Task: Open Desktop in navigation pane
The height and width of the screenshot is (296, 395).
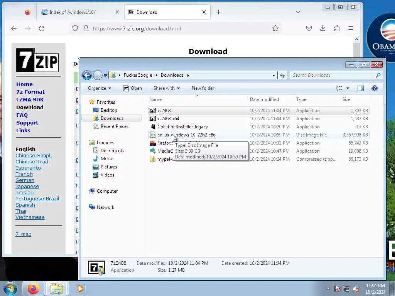Action: click(x=108, y=110)
